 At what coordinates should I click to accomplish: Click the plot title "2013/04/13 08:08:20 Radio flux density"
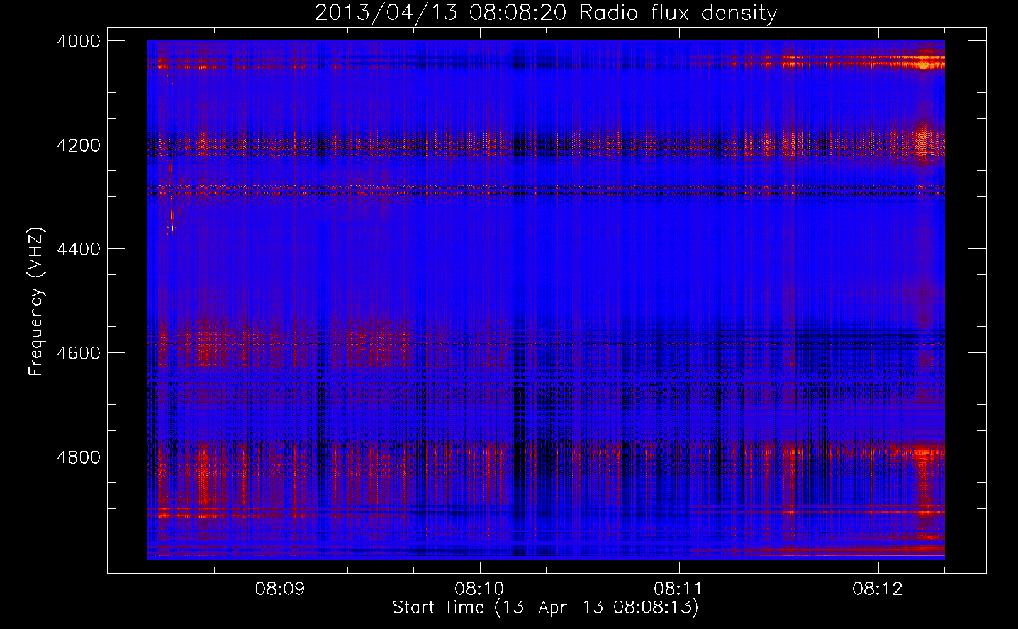point(545,13)
